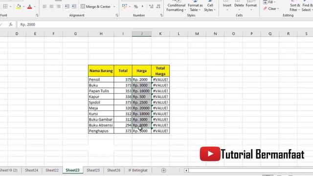Open Clear options with eraser
Screen dimensions: 313x176
(271, 9)
